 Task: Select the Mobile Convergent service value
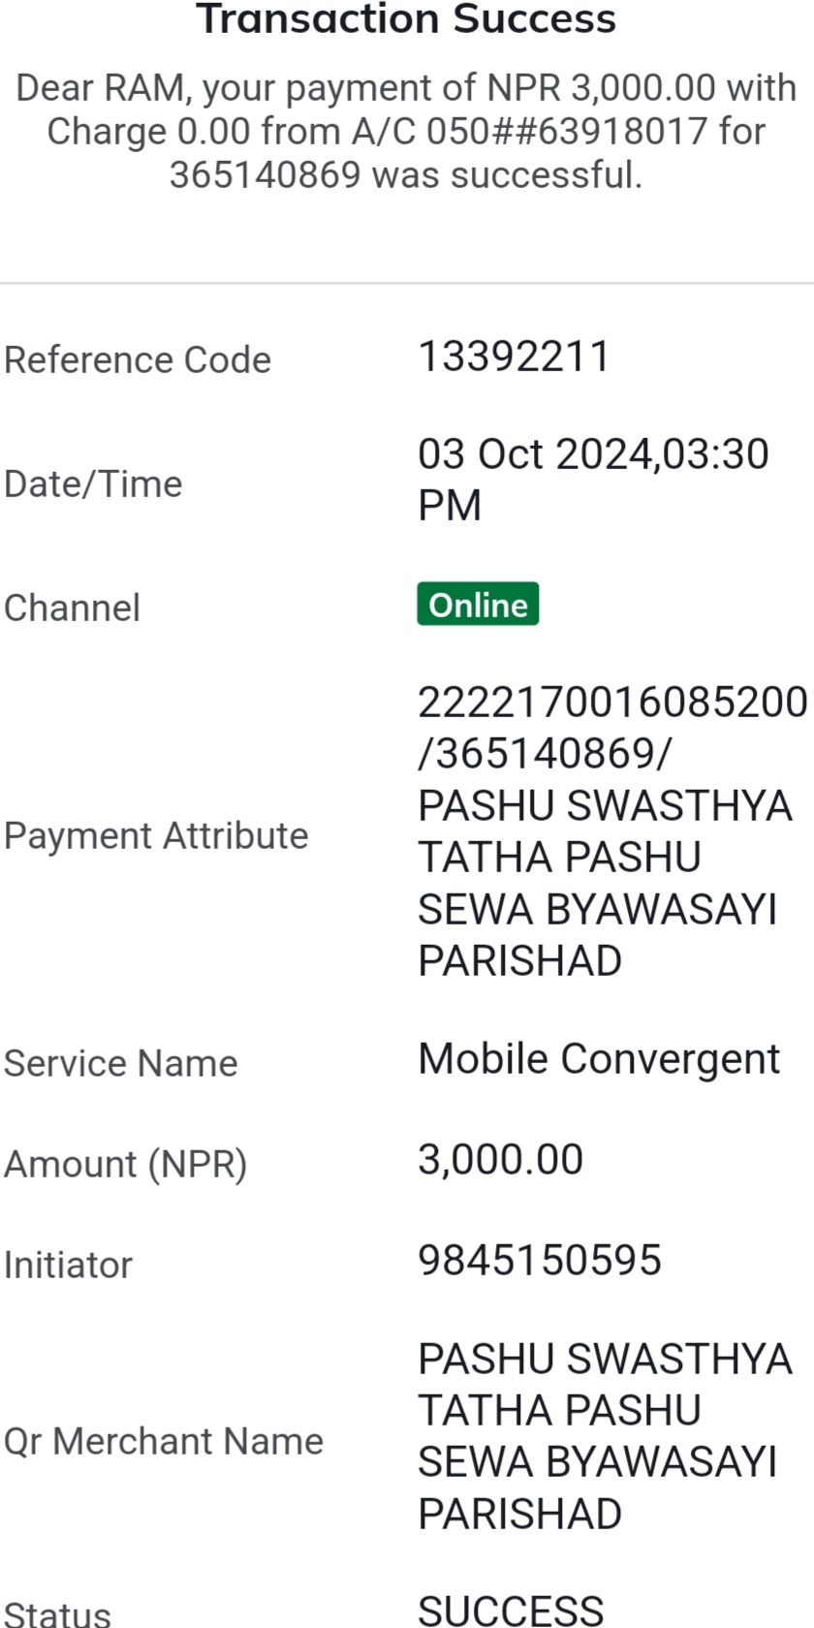599,1059
